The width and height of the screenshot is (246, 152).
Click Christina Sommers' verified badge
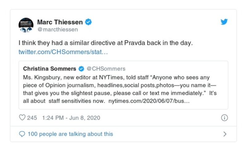tap(81, 68)
